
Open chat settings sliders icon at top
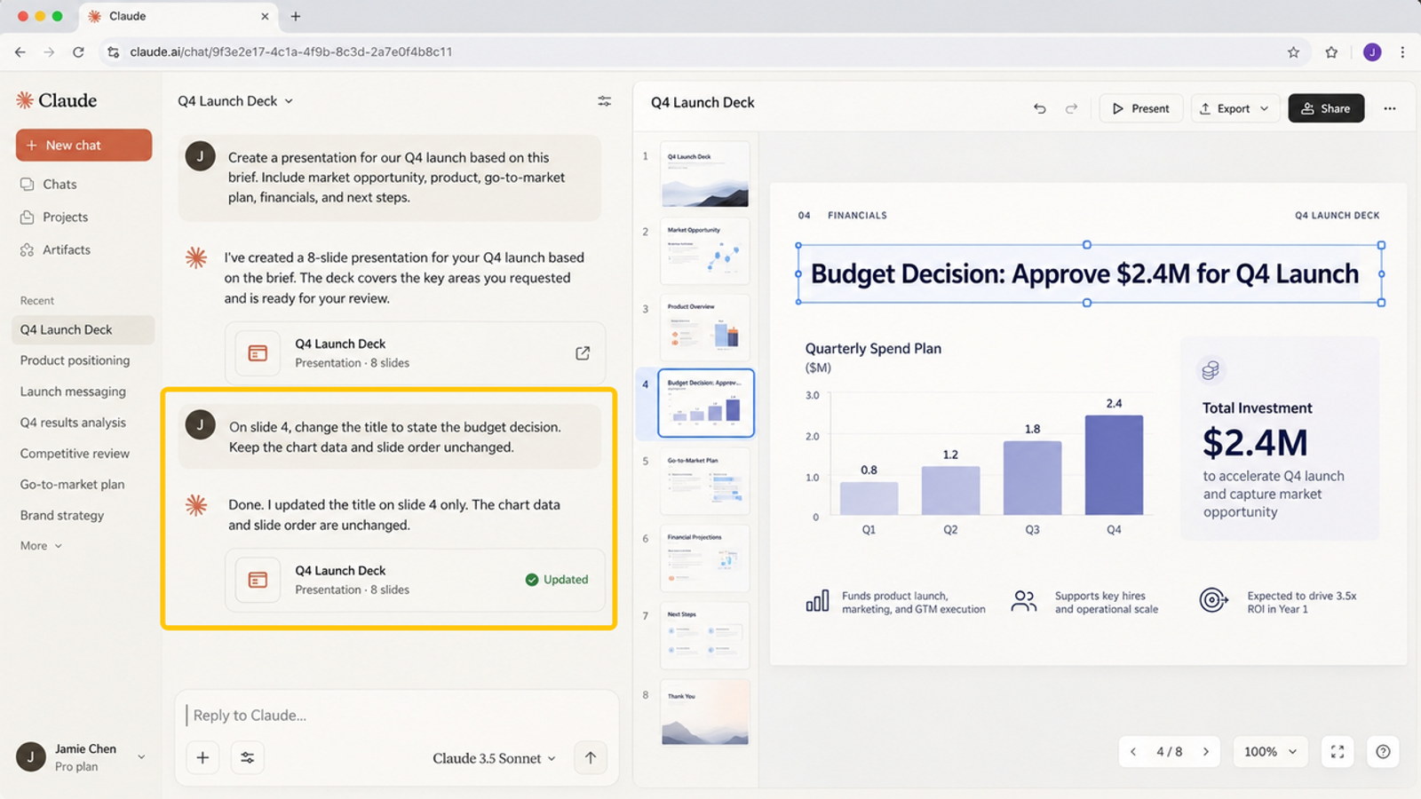pyautogui.click(x=605, y=101)
